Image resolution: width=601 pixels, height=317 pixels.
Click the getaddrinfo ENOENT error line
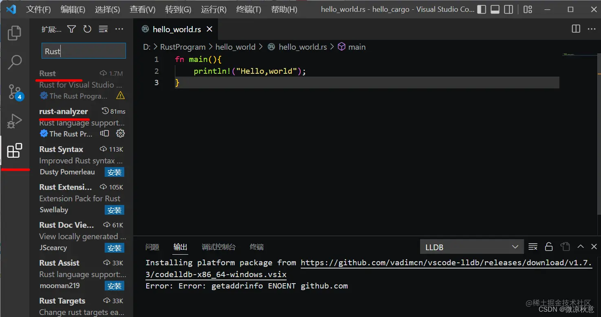pyautogui.click(x=247, y=286)
